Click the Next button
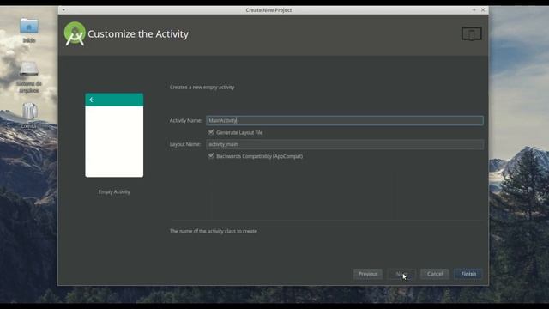The width and height of the screenshot is (549, 309). (x=401, y=274)
